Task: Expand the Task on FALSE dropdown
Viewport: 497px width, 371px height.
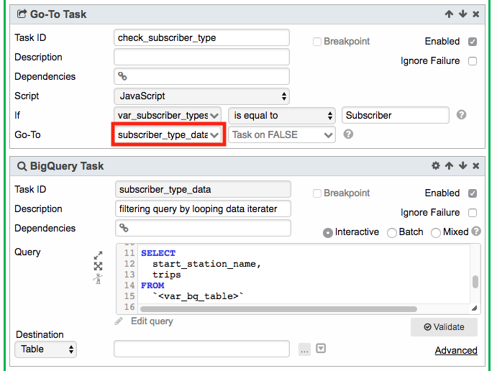Action: point(282,134)
